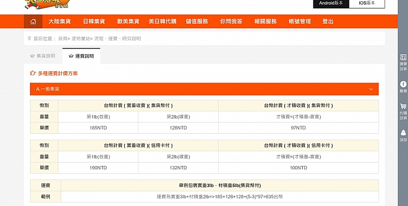Click the 132NTD price cell

click(178, 168)
